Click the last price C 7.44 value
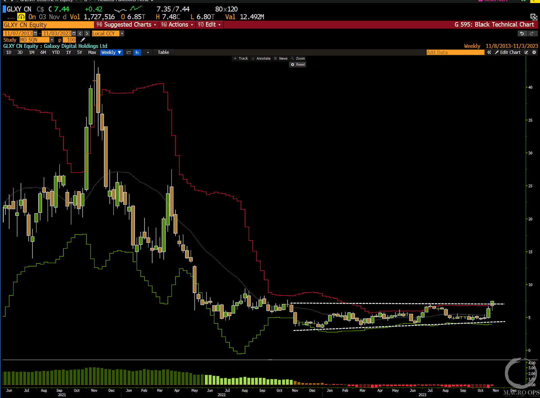 point(59,9)
